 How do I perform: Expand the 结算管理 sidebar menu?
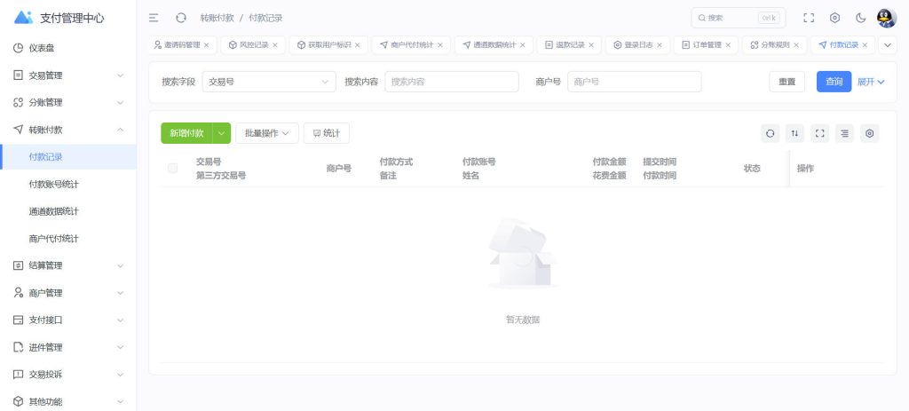68,265
